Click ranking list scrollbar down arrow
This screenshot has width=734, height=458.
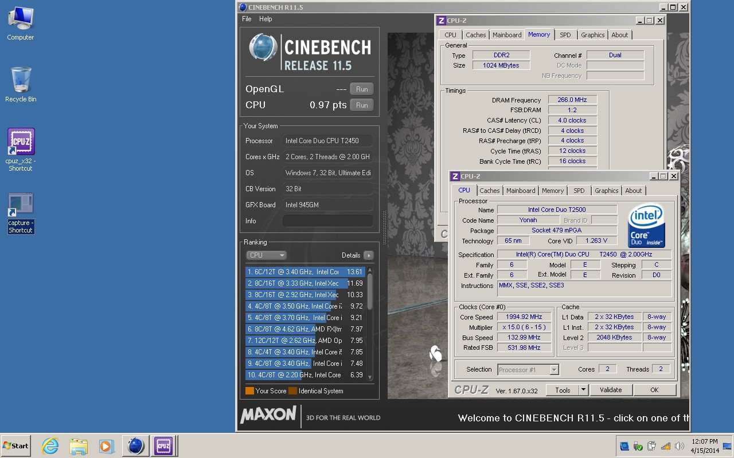[x=370, y=377]
